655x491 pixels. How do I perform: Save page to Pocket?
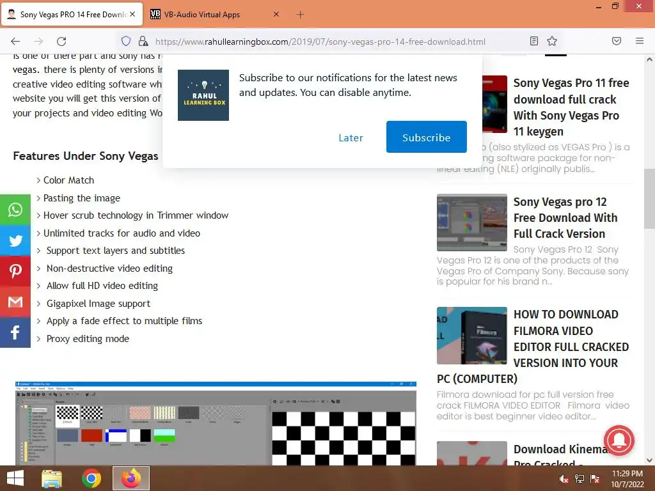(x=617, y=41)
